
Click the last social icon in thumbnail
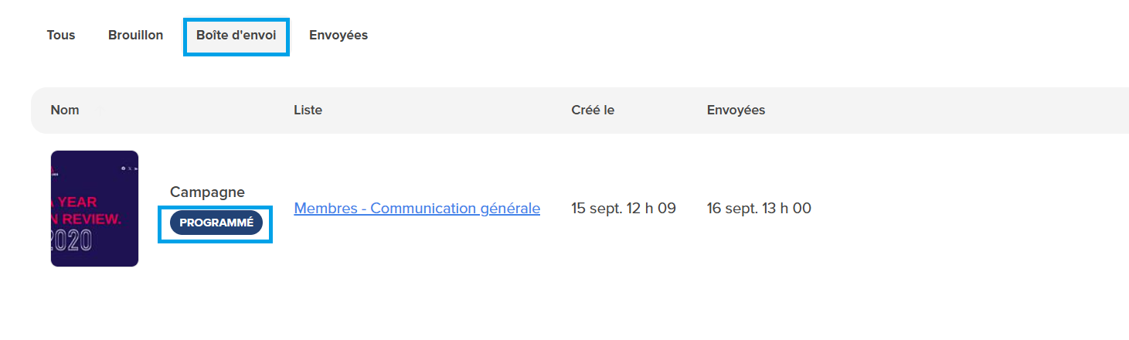coord(136,168)
